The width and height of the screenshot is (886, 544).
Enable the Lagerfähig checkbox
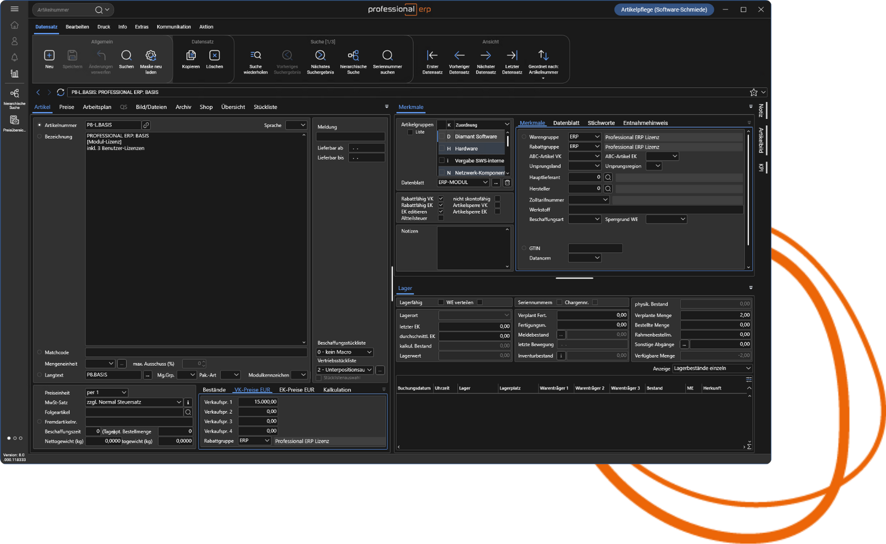(441, 302)
